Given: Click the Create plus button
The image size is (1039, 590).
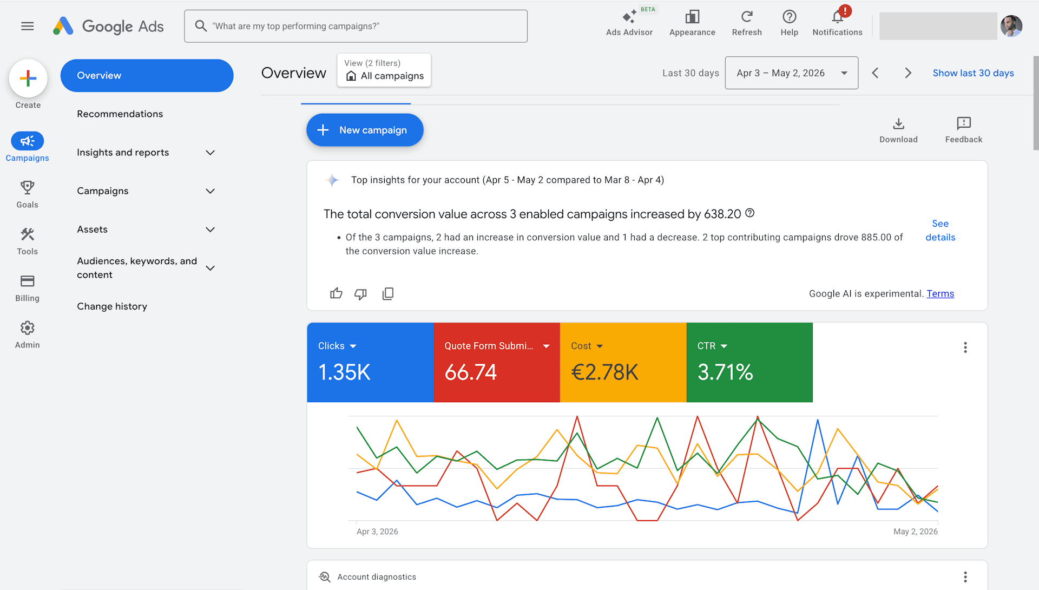Looking at the screenshot, I should [x=28, y=78].
